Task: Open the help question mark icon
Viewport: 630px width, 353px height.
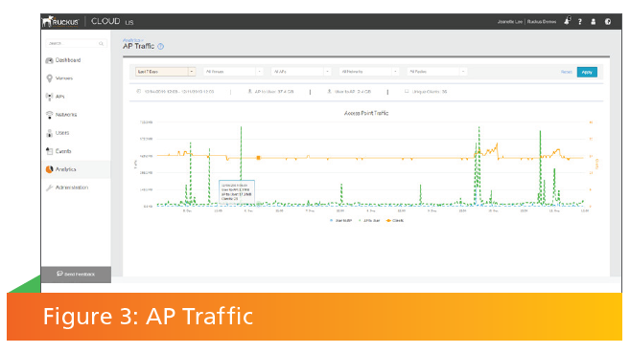Action: (x=580, y=22)
